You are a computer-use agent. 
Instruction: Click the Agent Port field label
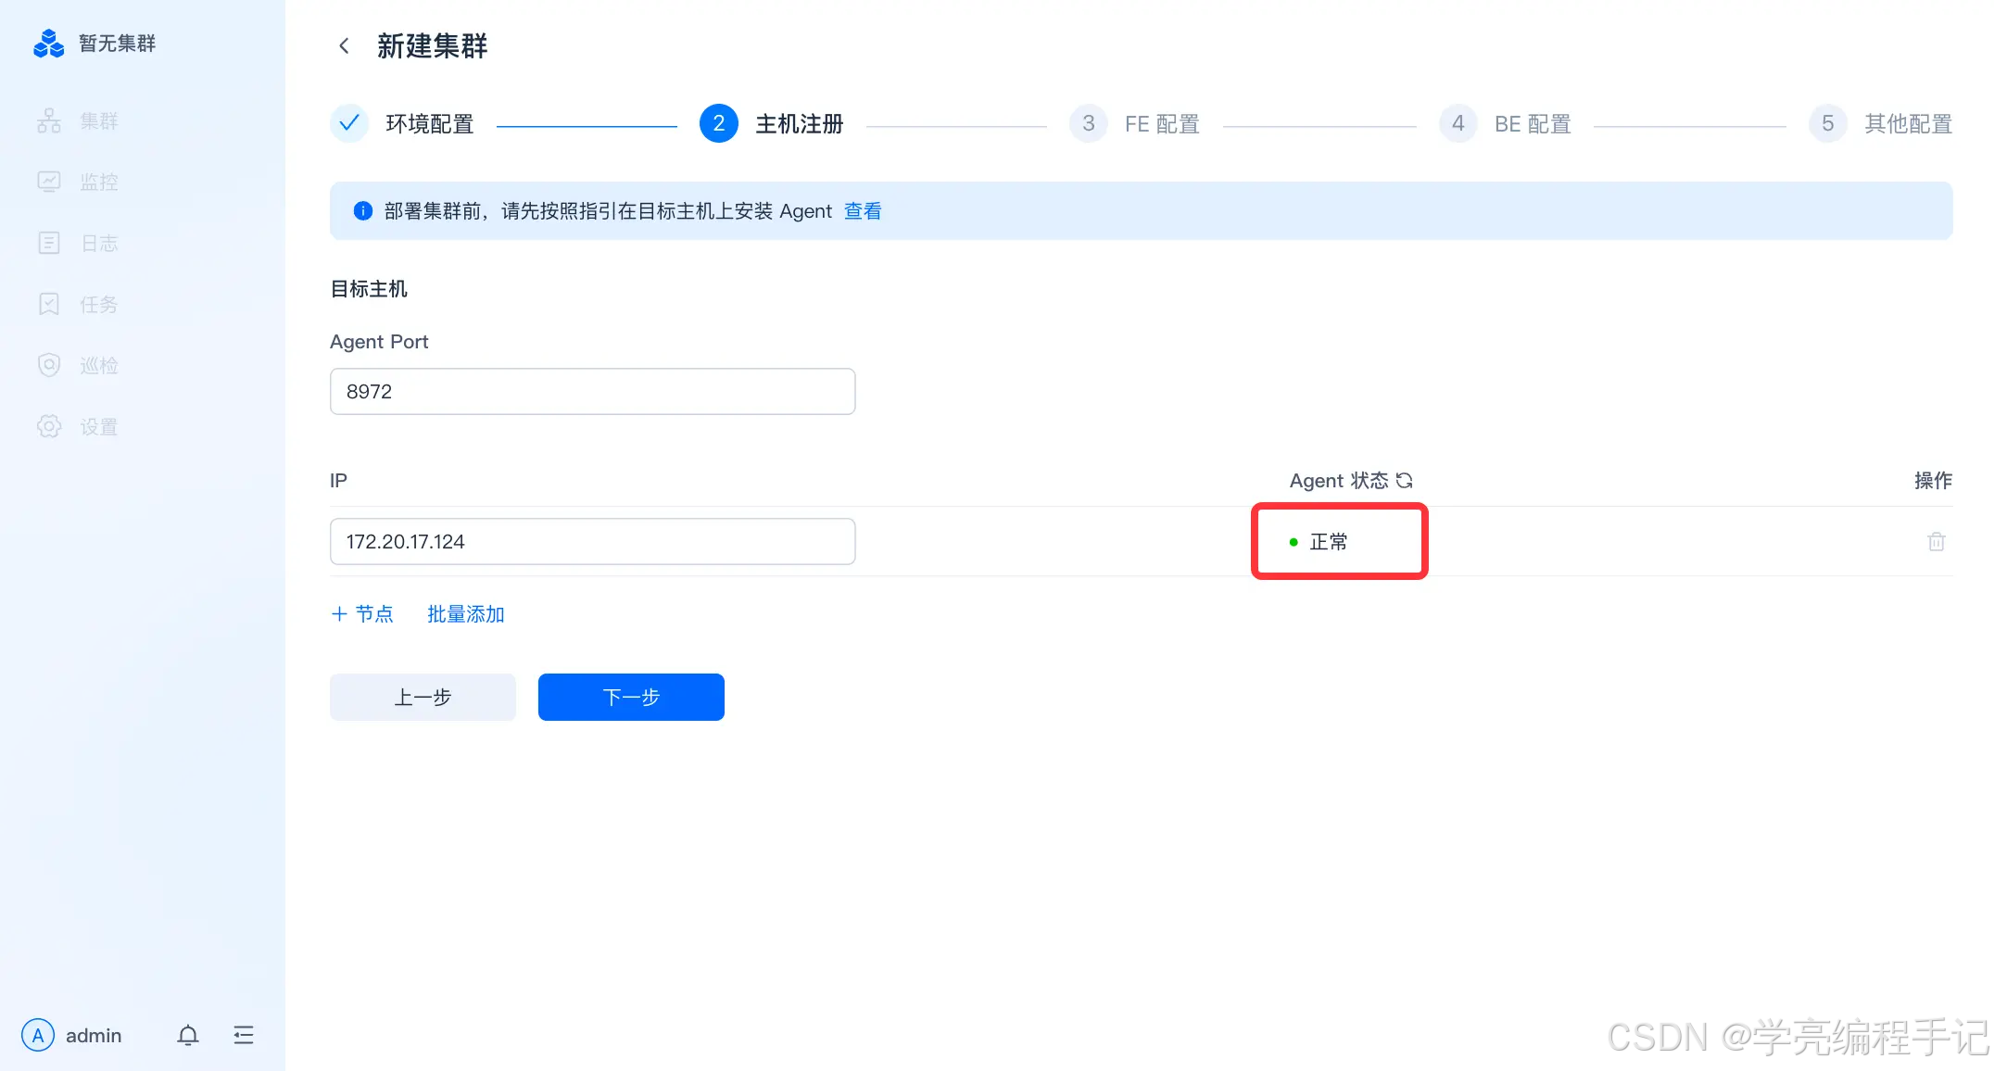tap(379, 342)
